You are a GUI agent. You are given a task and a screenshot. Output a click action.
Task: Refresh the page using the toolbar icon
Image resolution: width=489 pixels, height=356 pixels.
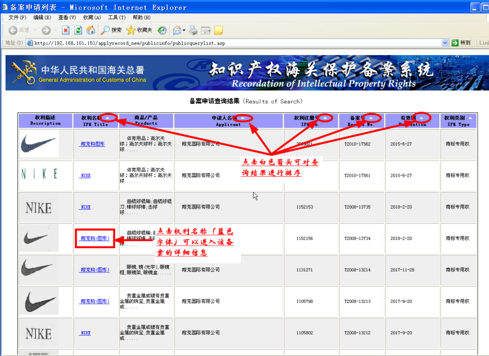[x=78, y=30]
